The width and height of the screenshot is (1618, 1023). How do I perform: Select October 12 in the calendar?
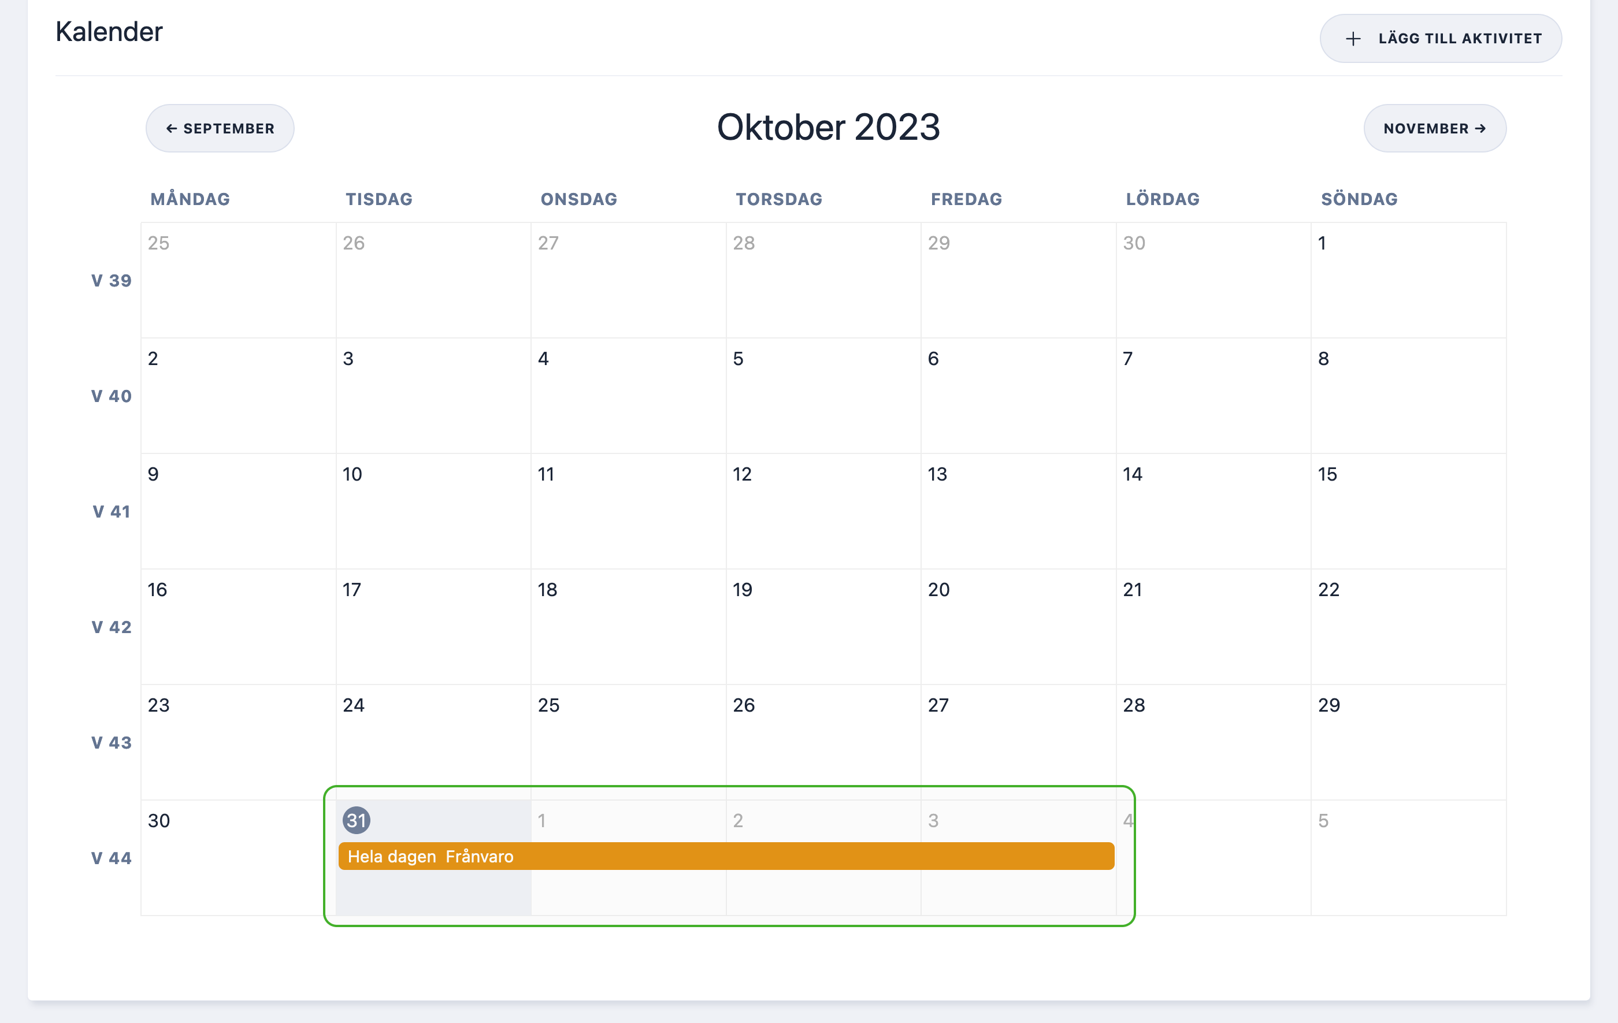point(823,511)
